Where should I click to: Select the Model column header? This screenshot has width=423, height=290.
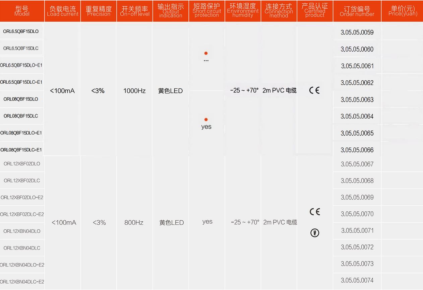coord(22,11)
